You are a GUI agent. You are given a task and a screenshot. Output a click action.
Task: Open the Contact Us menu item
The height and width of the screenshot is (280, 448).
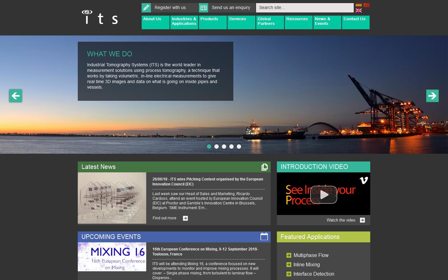click(356, 22)
